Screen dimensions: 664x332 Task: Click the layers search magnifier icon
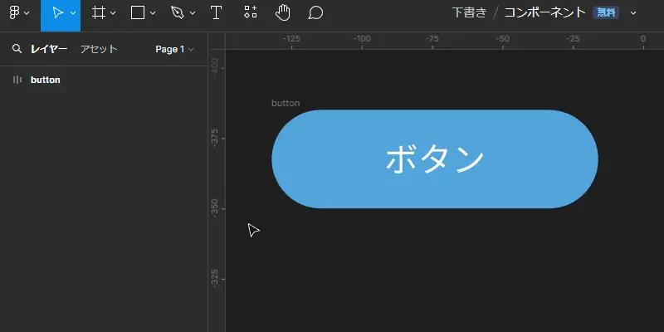(17, 49)
